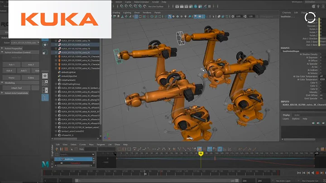326x183 pixels.
Task: Click the outliner horizontal scrollbar
Action: [x=65, y=139]
